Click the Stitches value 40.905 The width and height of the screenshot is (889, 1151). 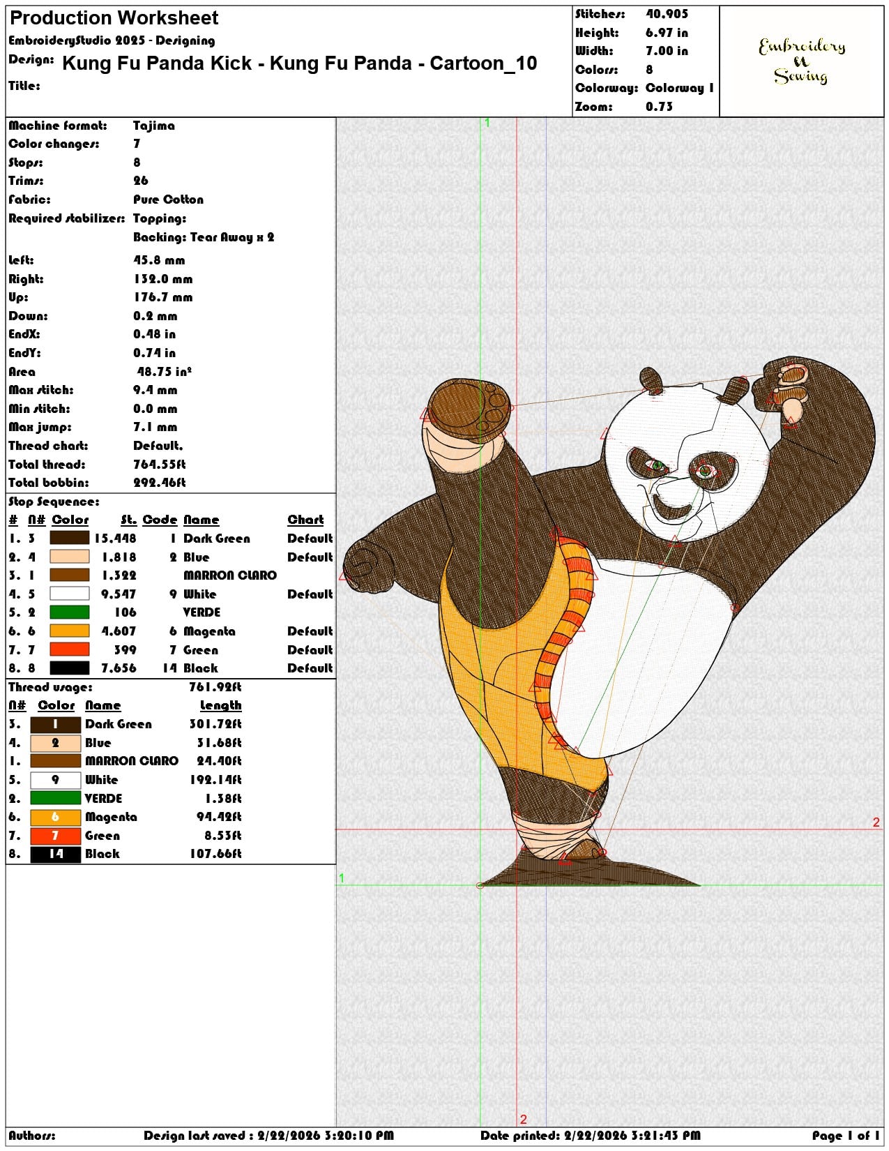[x=667, y=13]
